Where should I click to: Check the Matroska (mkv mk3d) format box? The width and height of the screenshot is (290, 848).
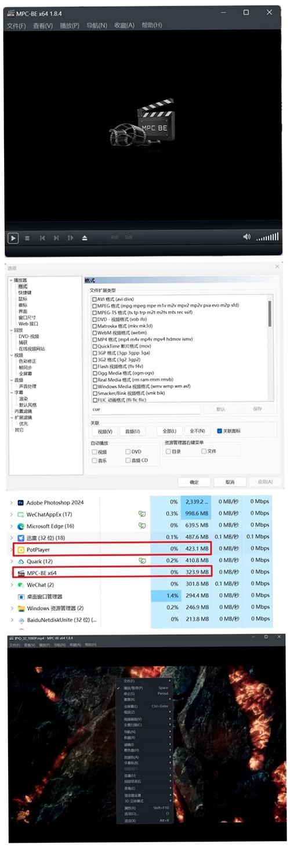95,326
